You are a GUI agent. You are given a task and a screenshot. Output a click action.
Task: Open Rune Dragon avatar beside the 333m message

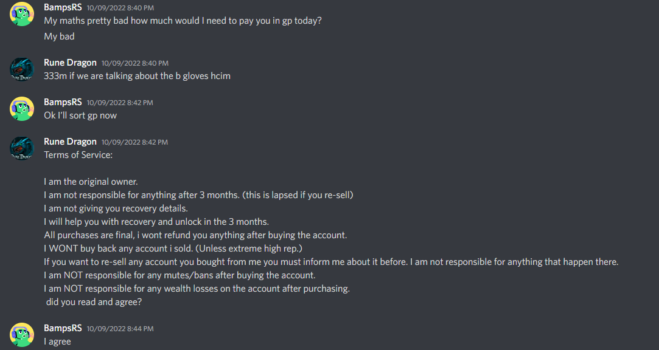pos(22,69)
